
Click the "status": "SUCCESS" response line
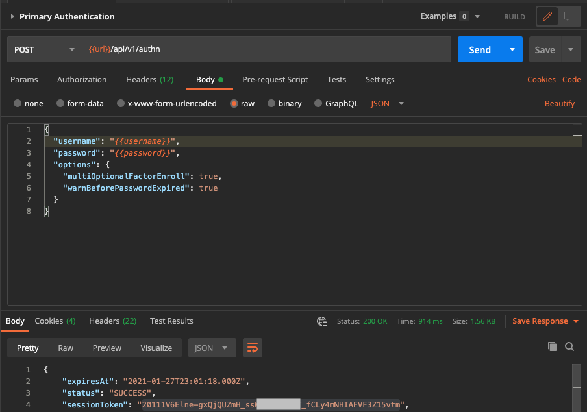pos(108,393)
